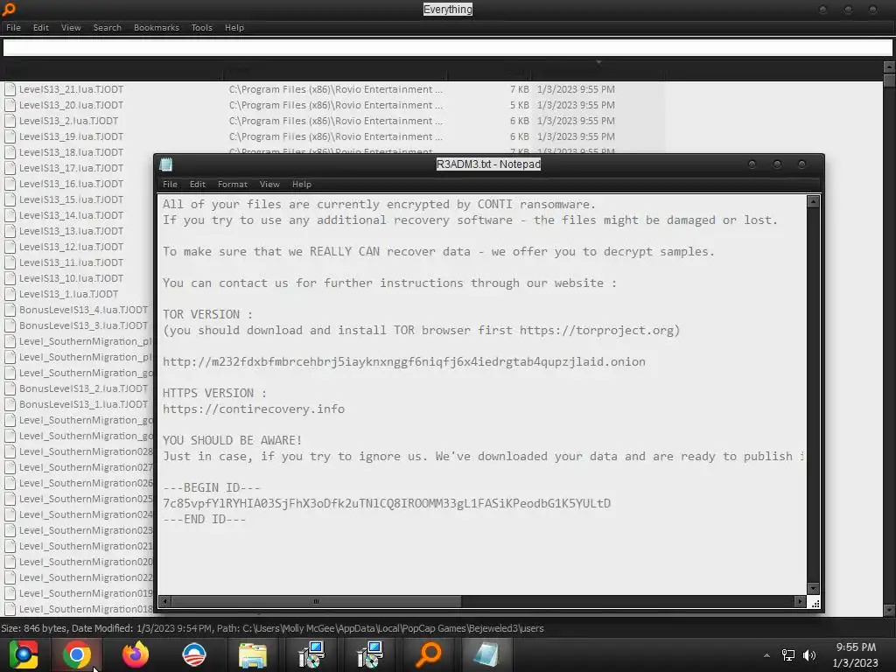Open Notepad's Format menu
The width and height of the screenshot is (896, 672).
click(233, 184)
